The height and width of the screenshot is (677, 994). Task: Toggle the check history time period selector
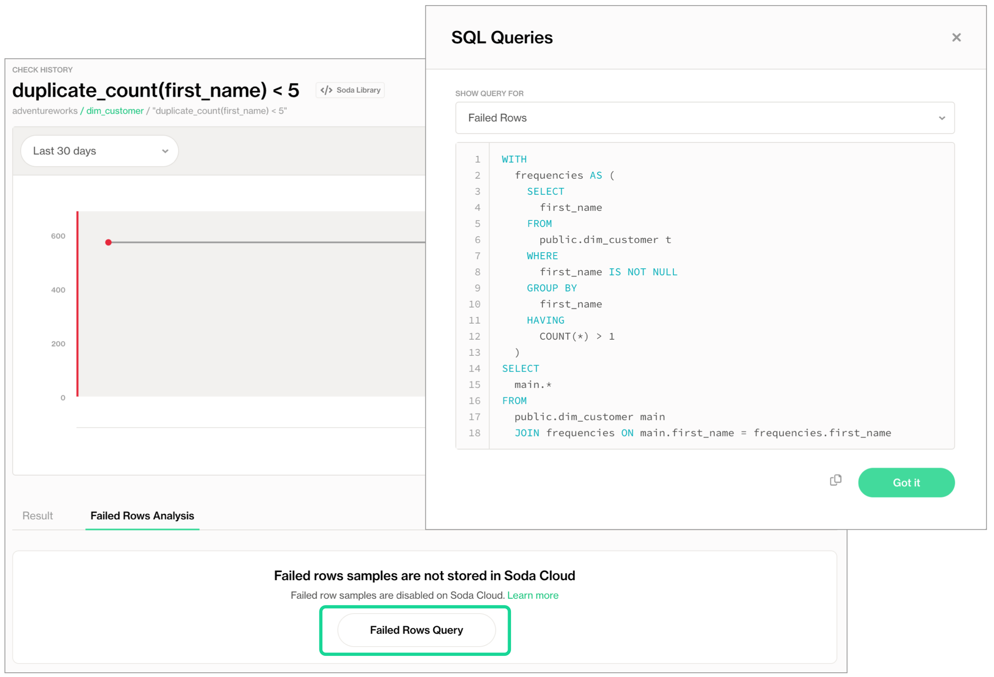pyautogui.click(x=99, y=151)
